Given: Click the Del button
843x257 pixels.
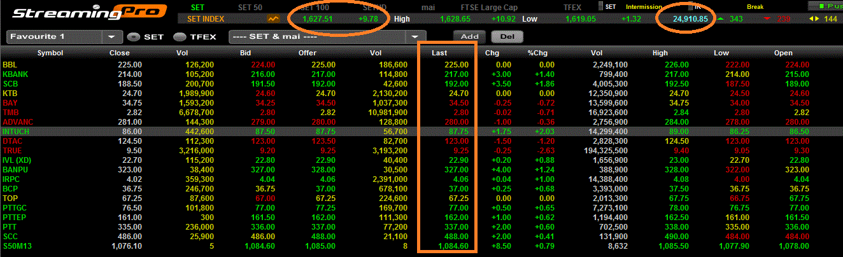Looking at the screenshot, I should pos(507,36).
